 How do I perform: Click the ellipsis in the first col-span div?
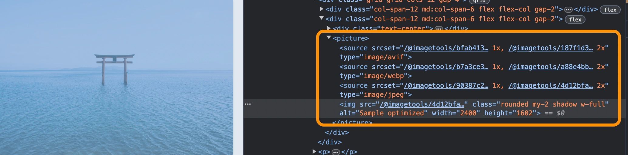(568, 10)
